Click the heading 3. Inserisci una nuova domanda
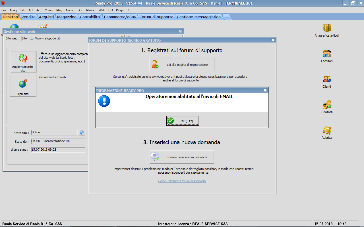 point(182,142)
